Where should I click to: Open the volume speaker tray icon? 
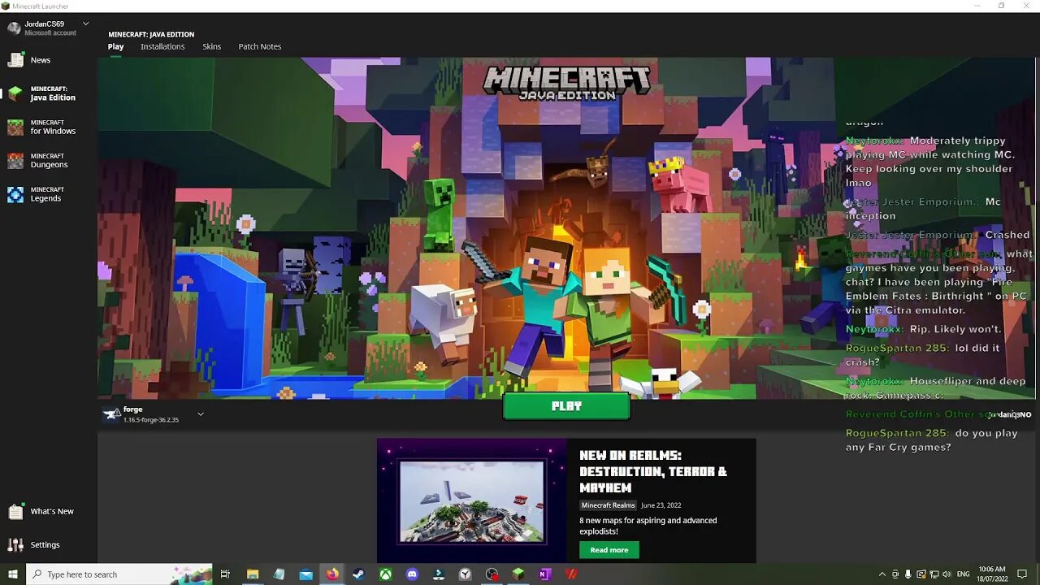pyautogui.click(x=947, y=574)
